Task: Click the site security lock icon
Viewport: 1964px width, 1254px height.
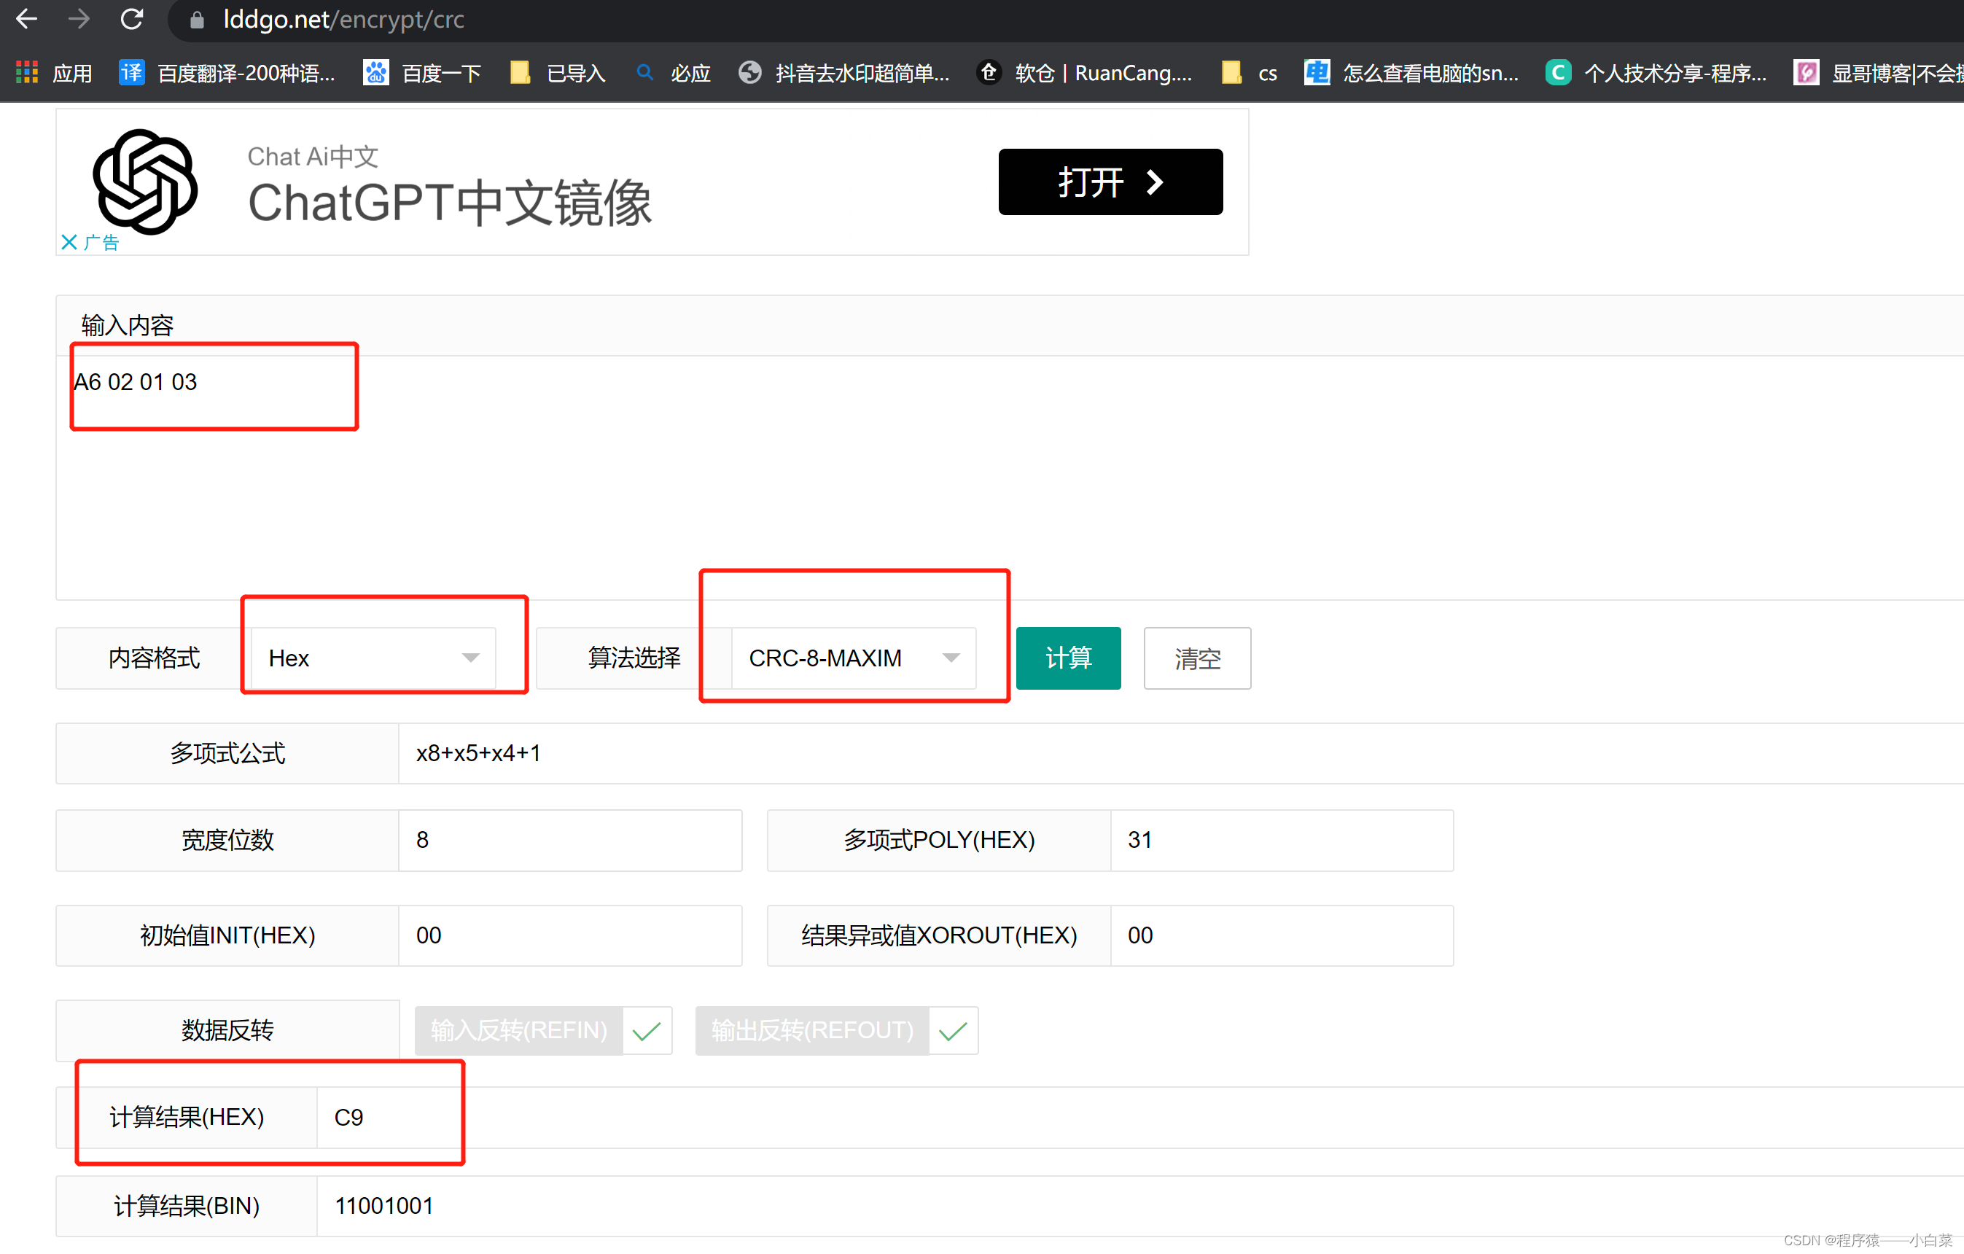Action: pyautogui.click(x=197, y=20)
